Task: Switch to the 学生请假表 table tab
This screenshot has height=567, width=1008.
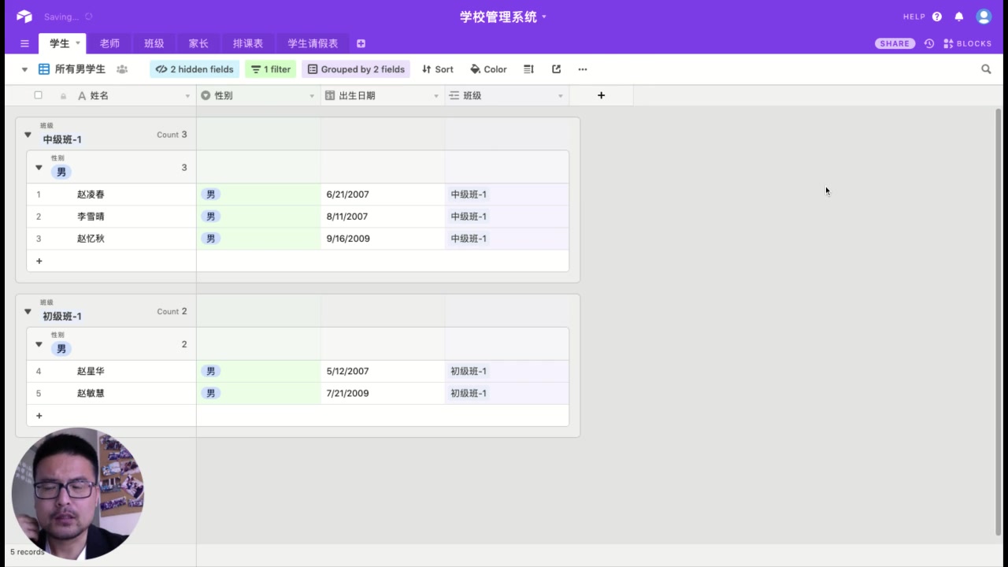Action: click(x=312, y=43)
